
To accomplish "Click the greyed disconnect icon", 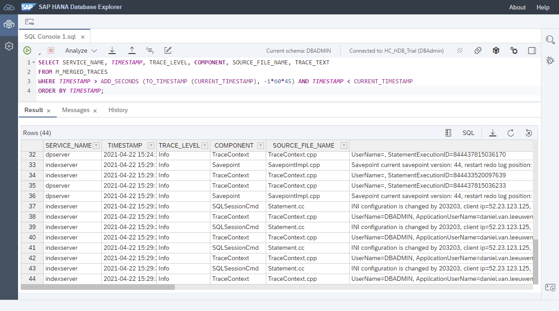I will pos(460,50).
